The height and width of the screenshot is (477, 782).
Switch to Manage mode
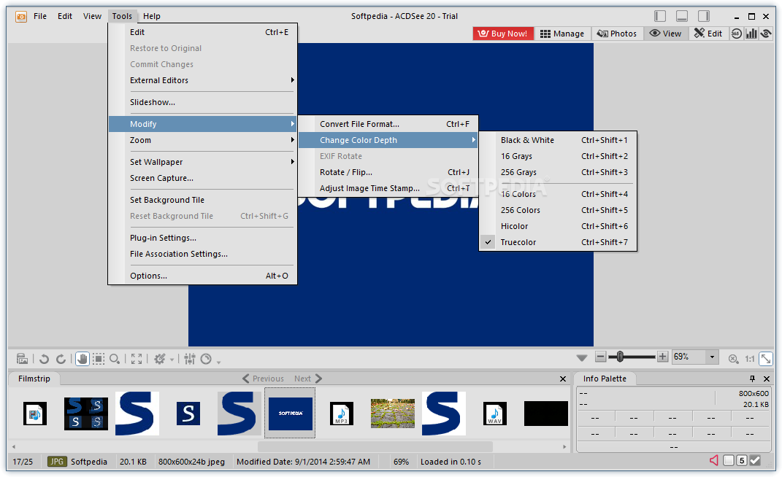(x=562, y=34)
